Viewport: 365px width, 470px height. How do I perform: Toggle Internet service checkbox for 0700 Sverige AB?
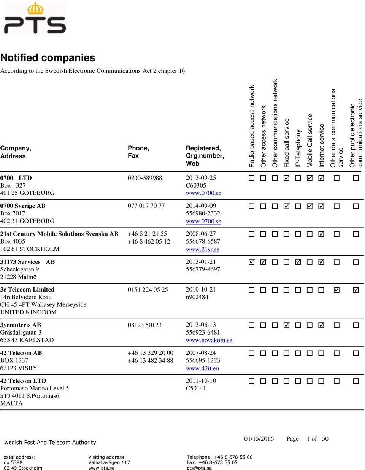(321, 206)
